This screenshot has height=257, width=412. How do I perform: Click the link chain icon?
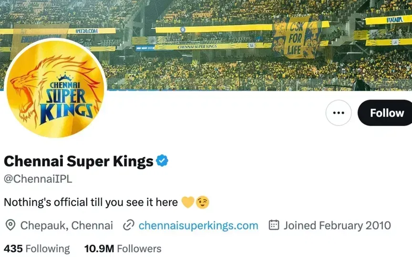[128, 225]
